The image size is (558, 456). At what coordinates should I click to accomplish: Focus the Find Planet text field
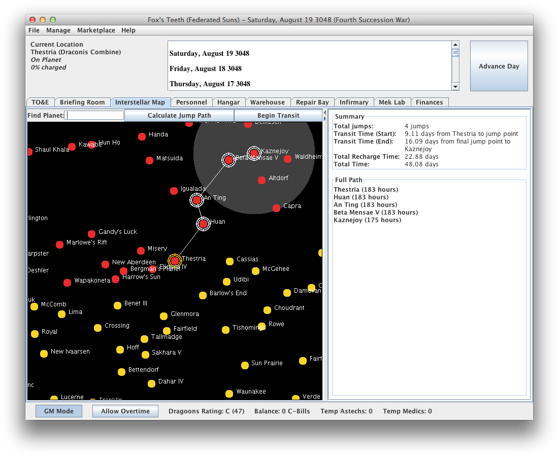click(95, 116)
